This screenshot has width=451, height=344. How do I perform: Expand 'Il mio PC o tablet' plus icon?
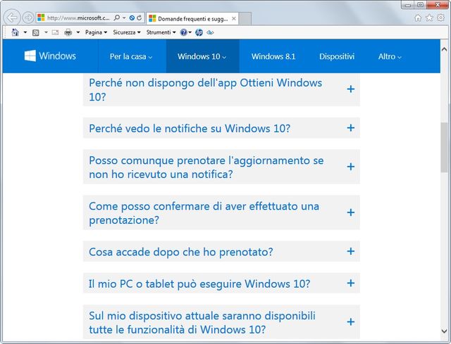coord(351,283)
